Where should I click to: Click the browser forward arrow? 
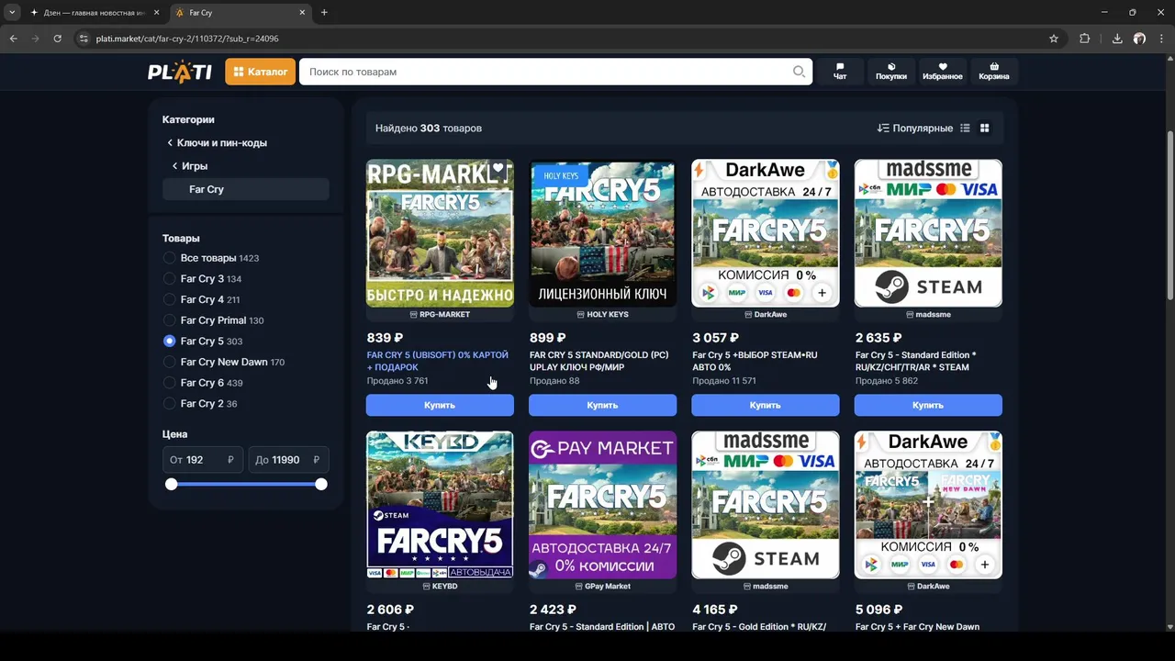click(35, 39)
